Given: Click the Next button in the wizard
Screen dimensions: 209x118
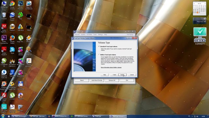Looking at the screenshot, I should (122, 75).
